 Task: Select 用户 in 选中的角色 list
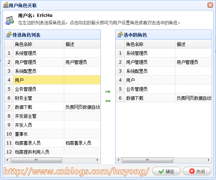point(130,80)
